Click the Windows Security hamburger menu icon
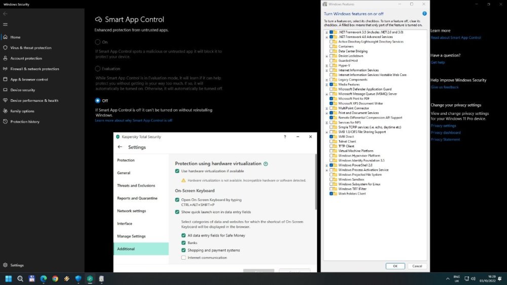 click(x=5, y=24)
